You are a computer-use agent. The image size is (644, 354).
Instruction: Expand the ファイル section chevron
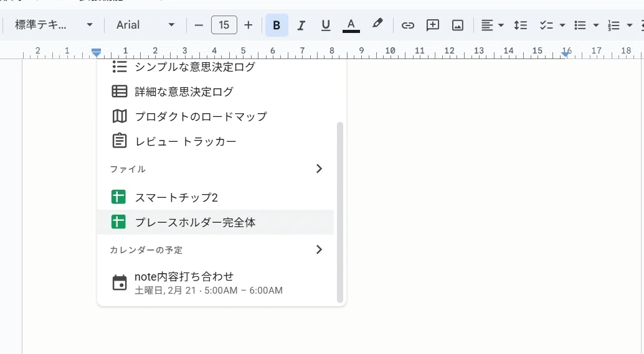[x=319, y=169]
